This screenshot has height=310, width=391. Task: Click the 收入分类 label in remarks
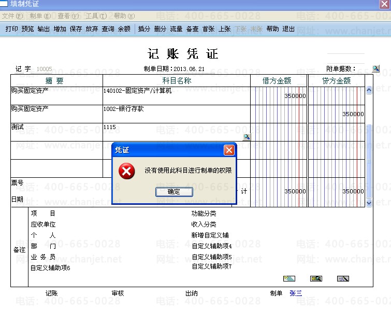[204, 224]
